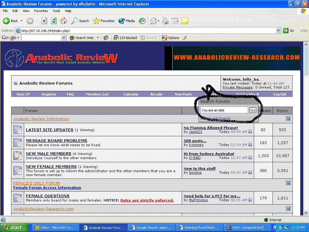
Task: Open the Edit menu
Action: click(x=15, y=11)
